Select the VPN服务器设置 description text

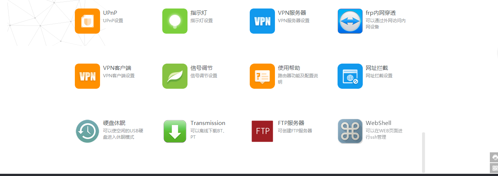(x=293, y=21)
